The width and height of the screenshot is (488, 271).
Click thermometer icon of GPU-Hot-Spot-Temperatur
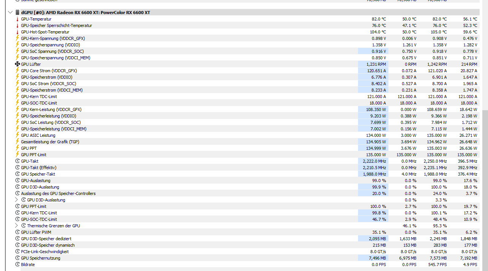click(x=17, y=32)
